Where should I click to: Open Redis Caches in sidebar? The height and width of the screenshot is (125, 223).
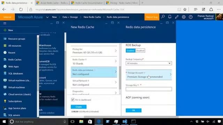tap(15, 59)
